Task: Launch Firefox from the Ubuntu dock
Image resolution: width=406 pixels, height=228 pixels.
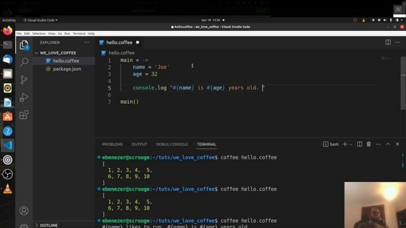Action: pyautogui.click(x=8, y=30)
